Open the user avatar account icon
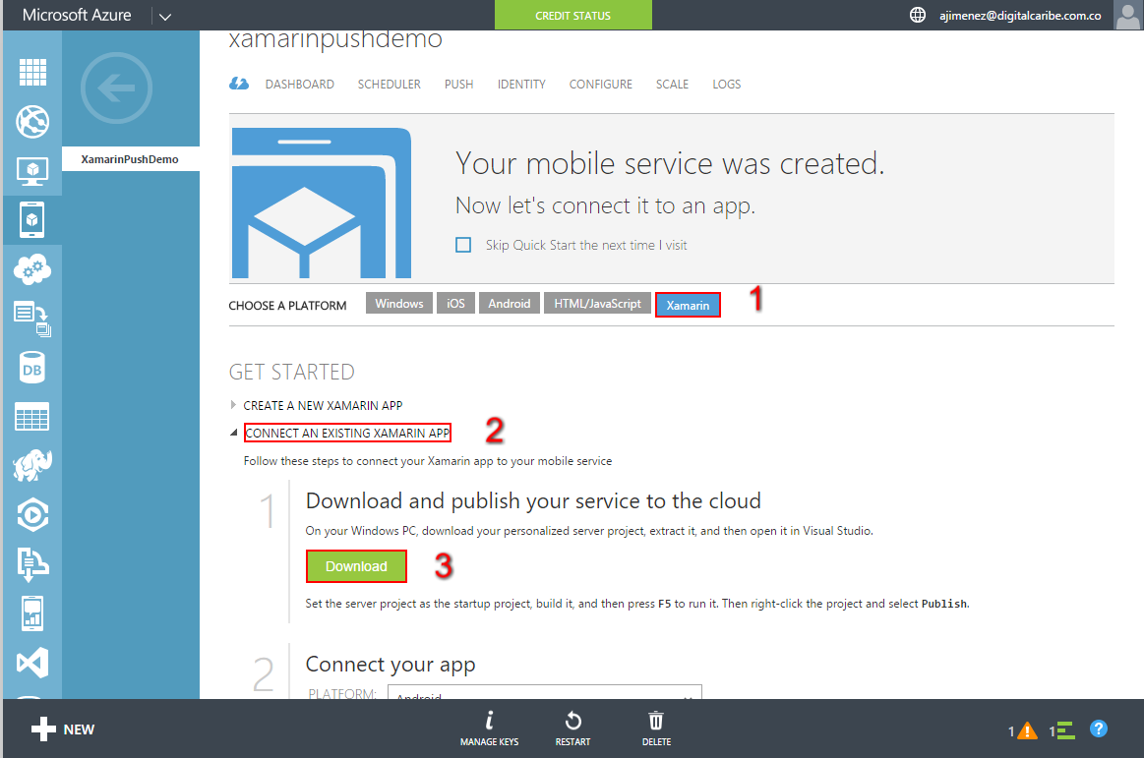Image resolution: width=1144 pixels, height=758 pixels. [x=1128, y=15]
